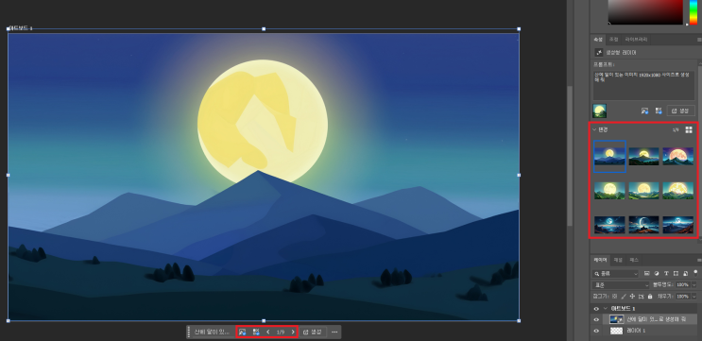Open the blend mode dropdown (표준)

(x=620, y=284)
